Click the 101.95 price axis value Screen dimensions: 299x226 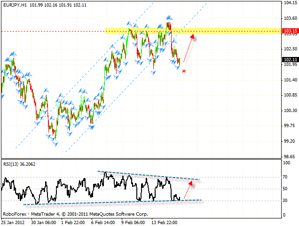(x=291, y=65)
